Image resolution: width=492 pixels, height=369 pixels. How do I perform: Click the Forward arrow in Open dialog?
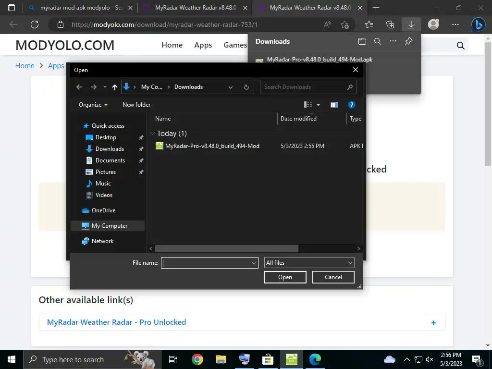[94, 87]
